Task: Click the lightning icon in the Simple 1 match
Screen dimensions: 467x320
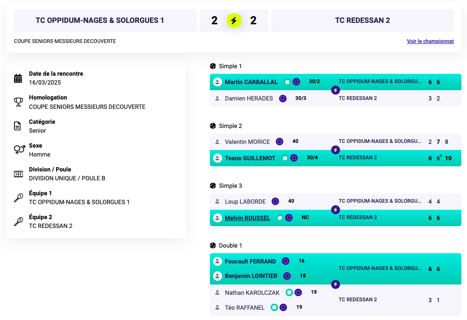Action: [x=335, y=90]
